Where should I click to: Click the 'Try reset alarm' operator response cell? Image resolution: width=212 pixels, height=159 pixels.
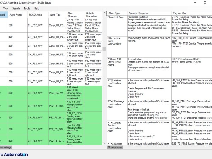tap(149, 68)
